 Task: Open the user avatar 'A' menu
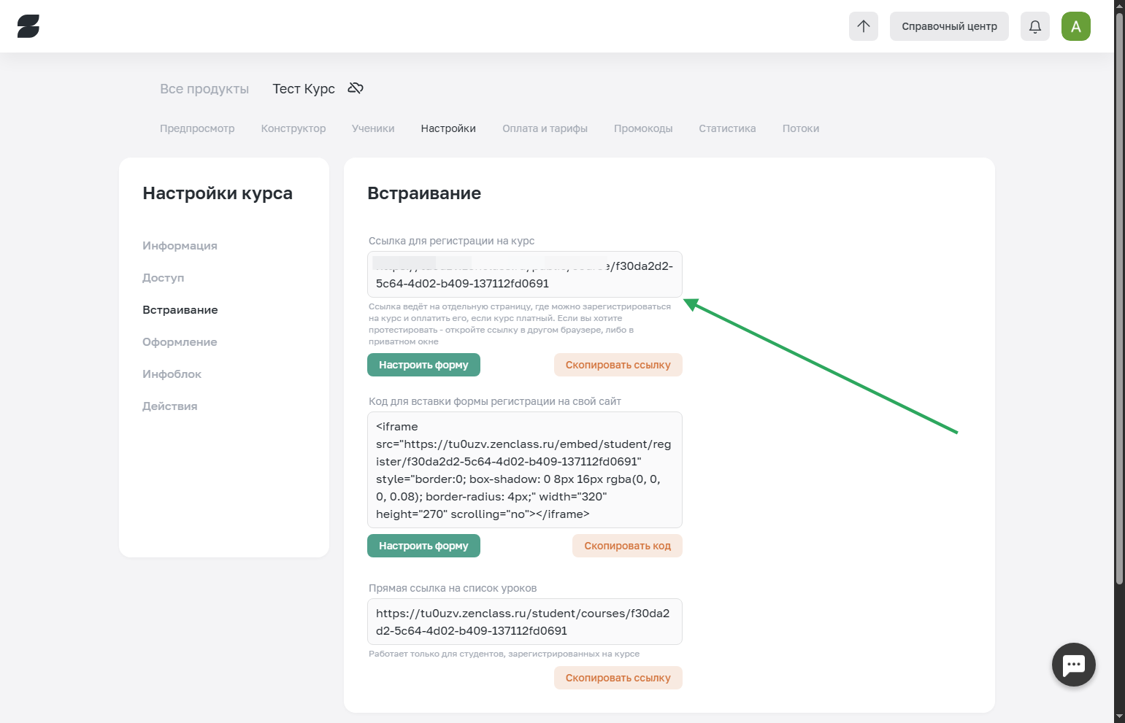click(1076, 26)
